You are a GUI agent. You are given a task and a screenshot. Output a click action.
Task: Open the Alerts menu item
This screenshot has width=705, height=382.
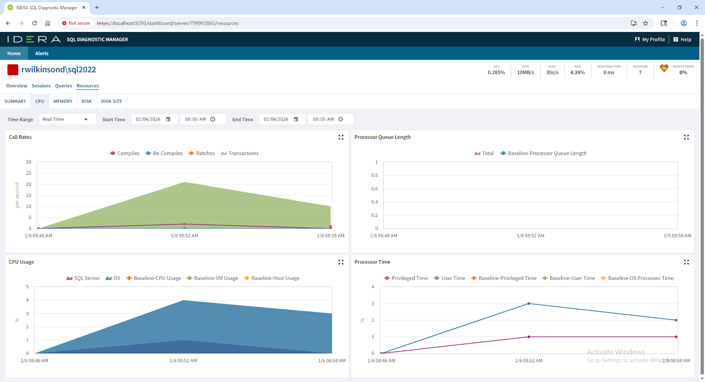[42, 54]
